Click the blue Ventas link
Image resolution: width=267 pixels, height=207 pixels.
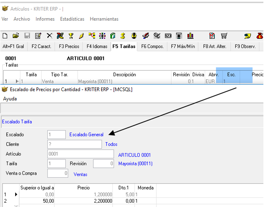click(x=80, y=174)
